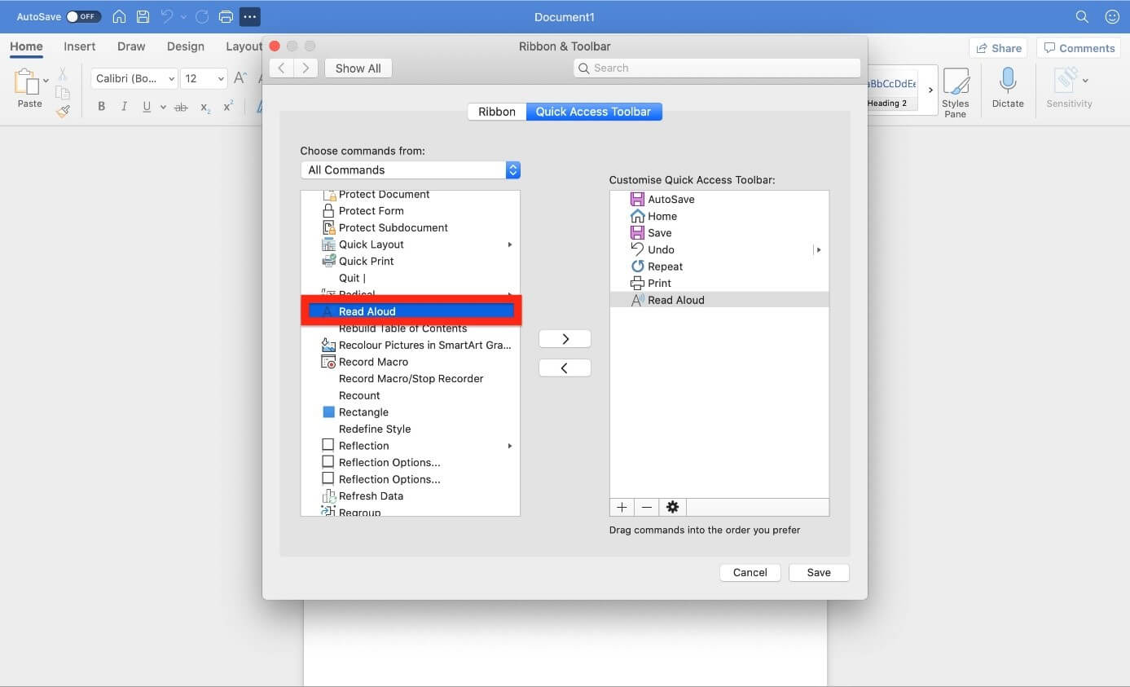Click the Print icon in title bar
The height and width of the screenshot is (687, 1130).
pos(226,16)
